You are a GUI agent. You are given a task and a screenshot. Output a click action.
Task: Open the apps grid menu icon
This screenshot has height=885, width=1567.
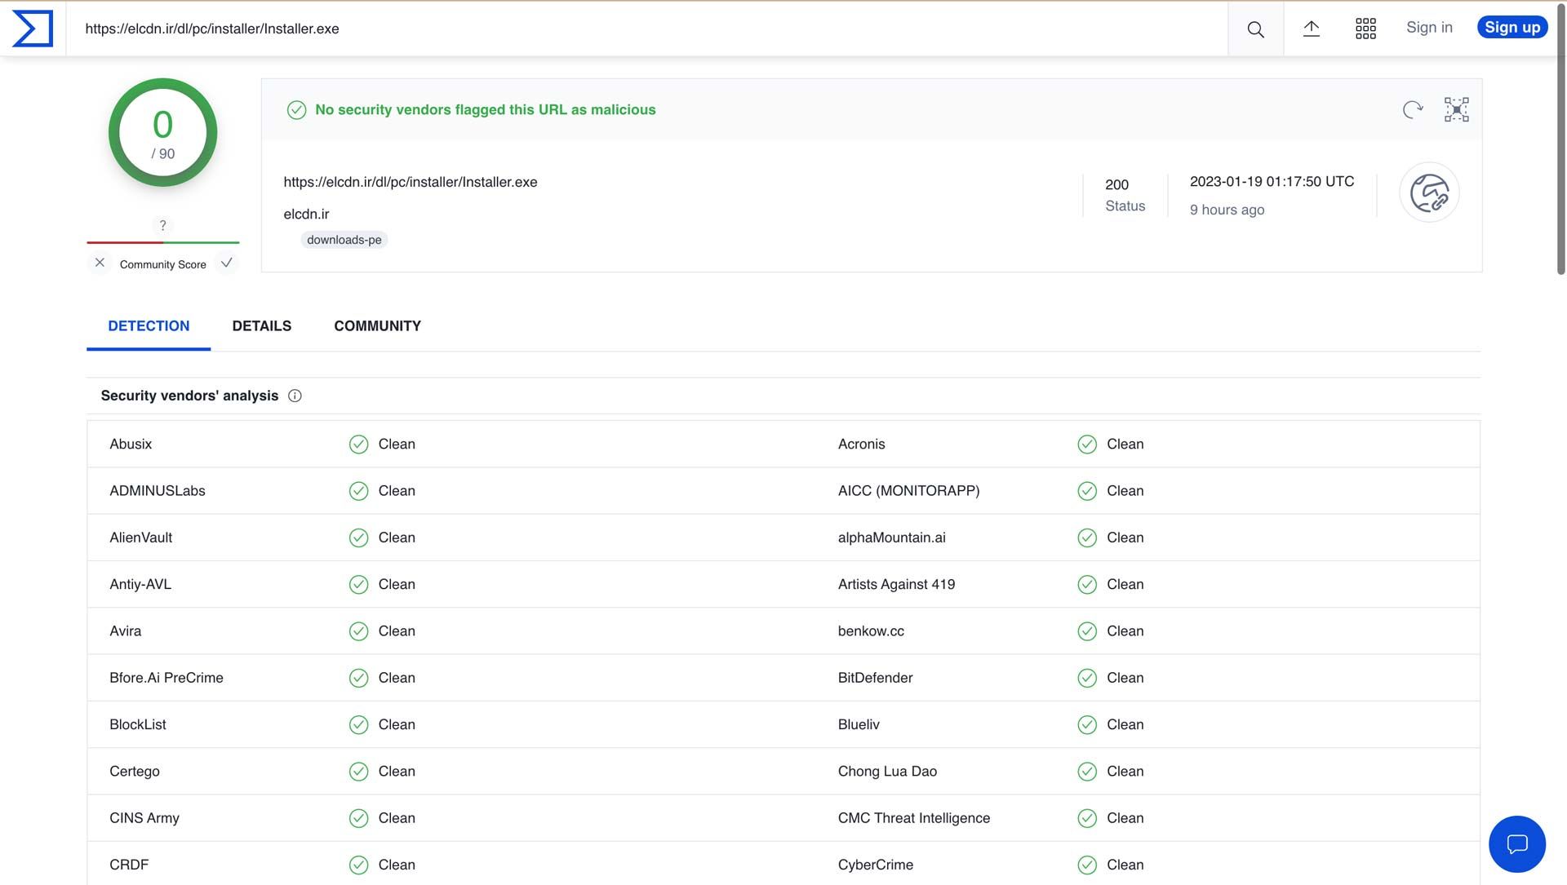1365,29
